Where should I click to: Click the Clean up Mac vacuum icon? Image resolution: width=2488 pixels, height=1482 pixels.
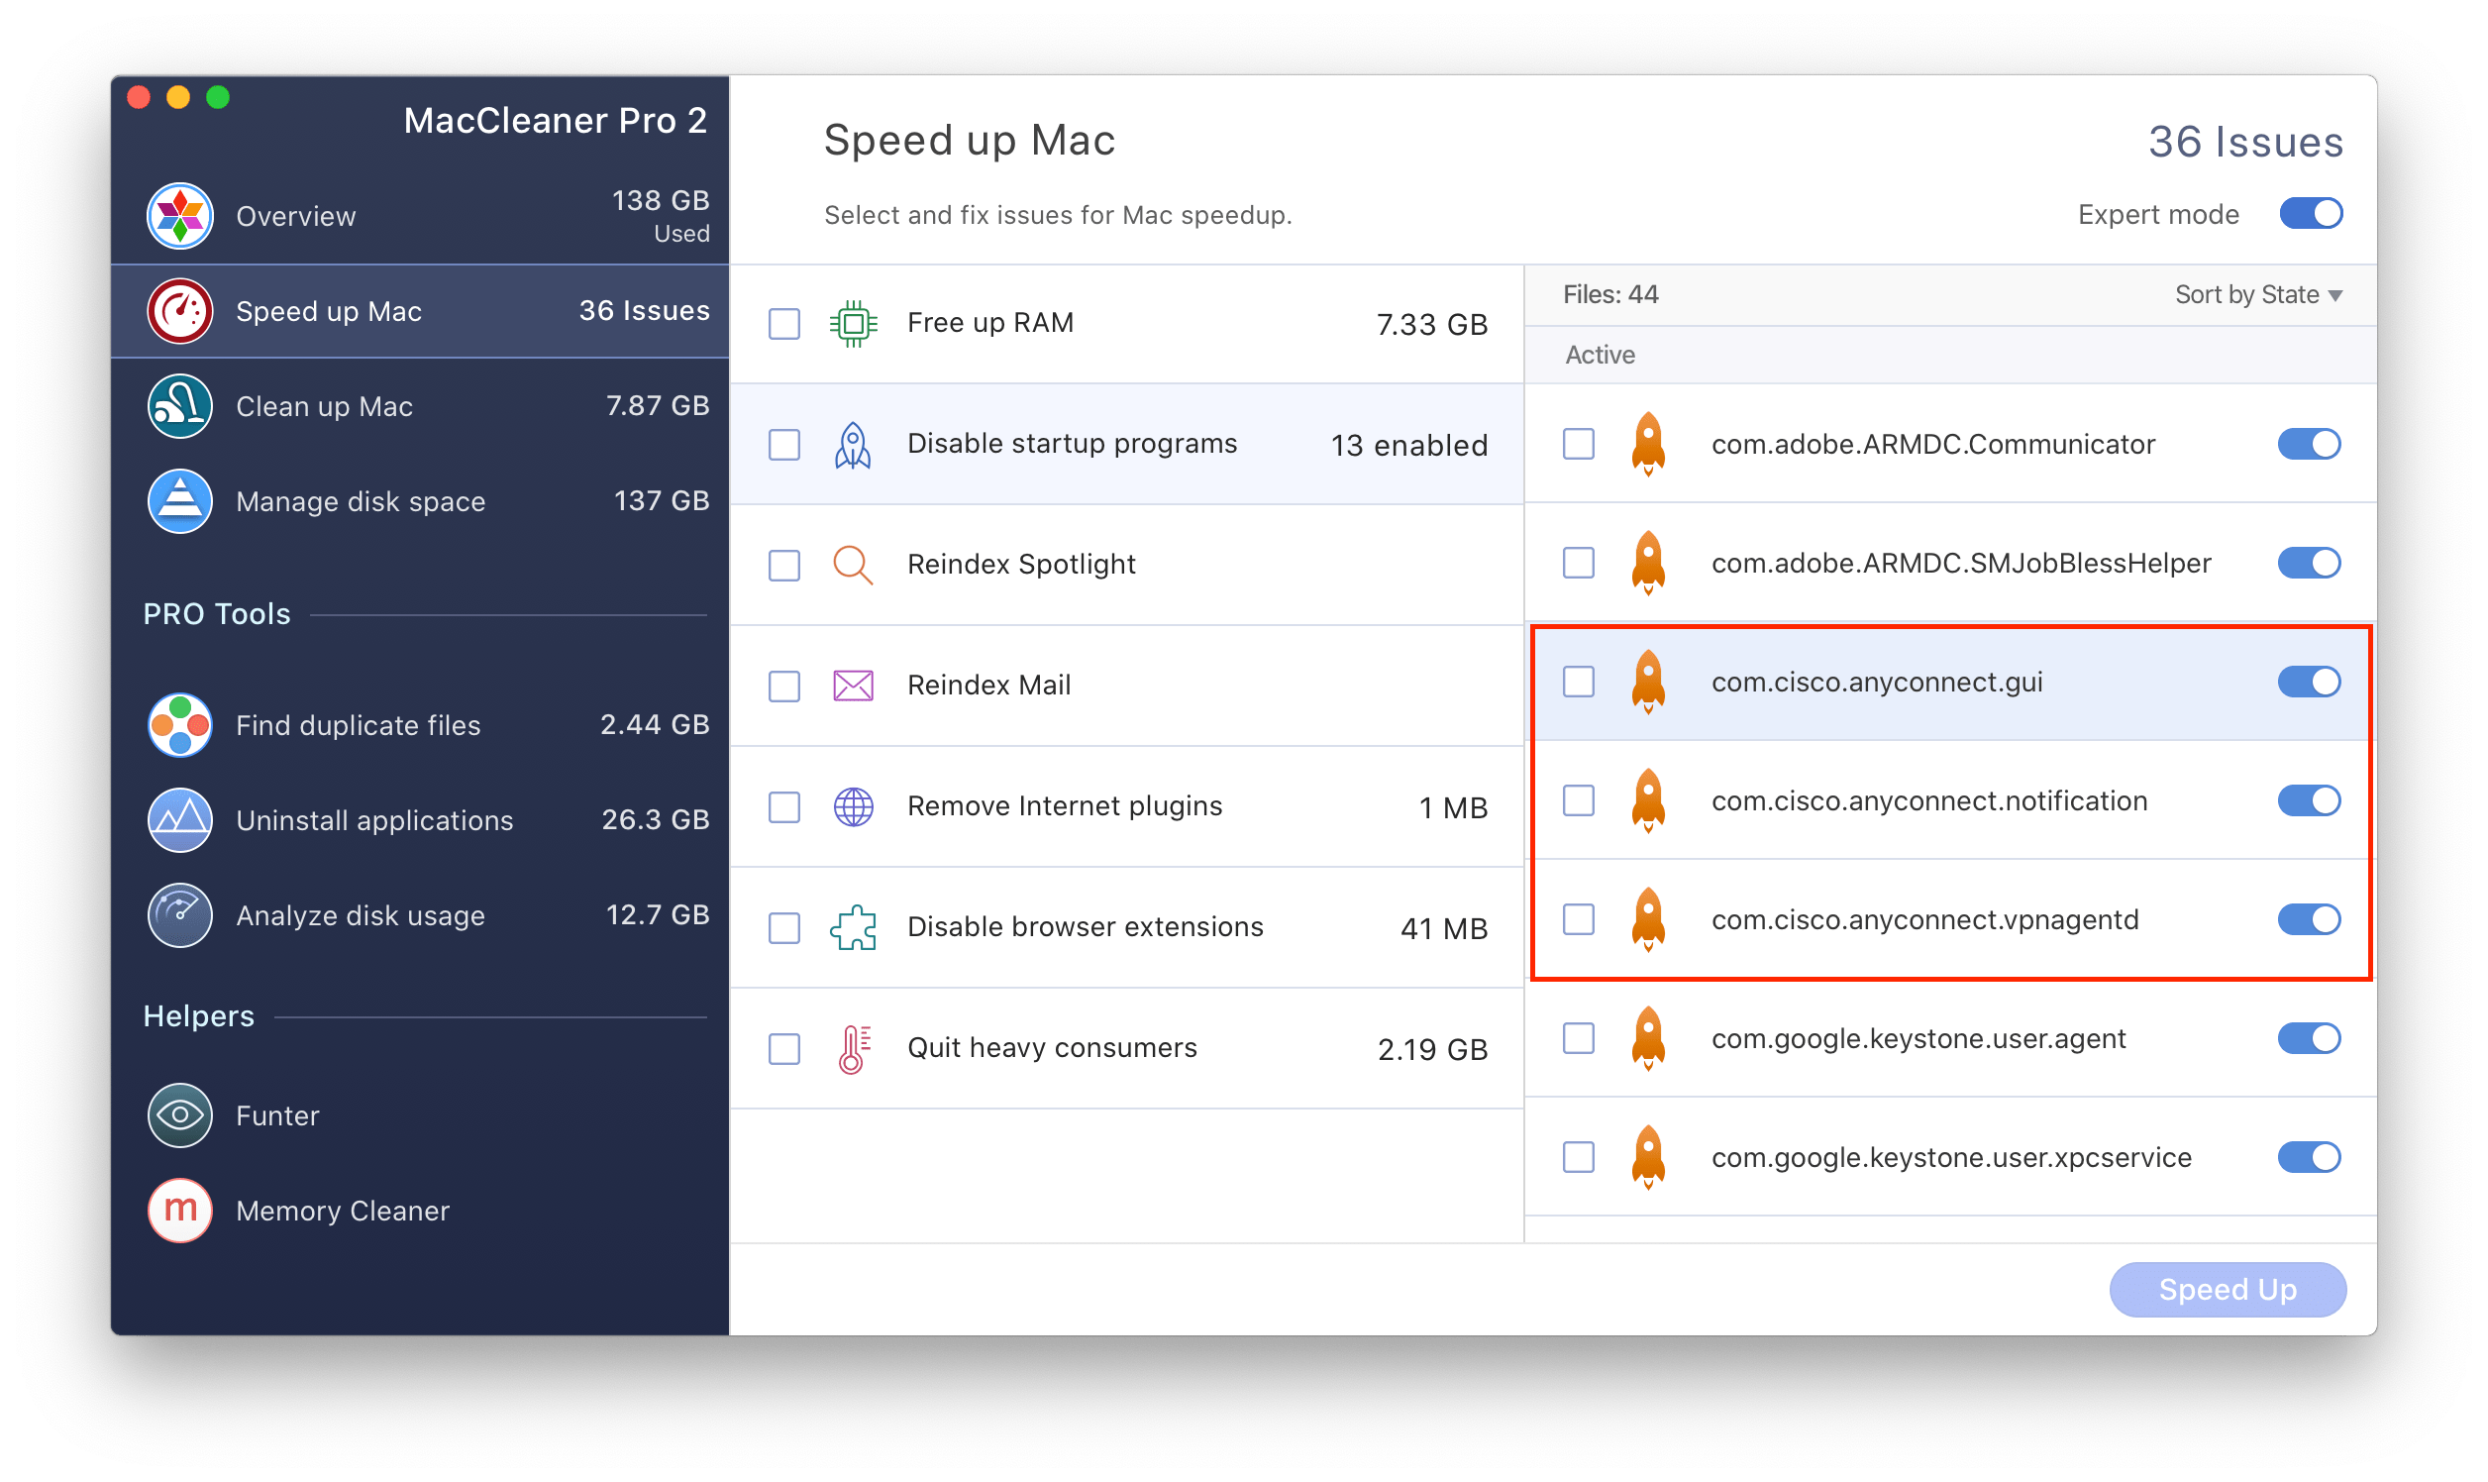click(179, 406)
